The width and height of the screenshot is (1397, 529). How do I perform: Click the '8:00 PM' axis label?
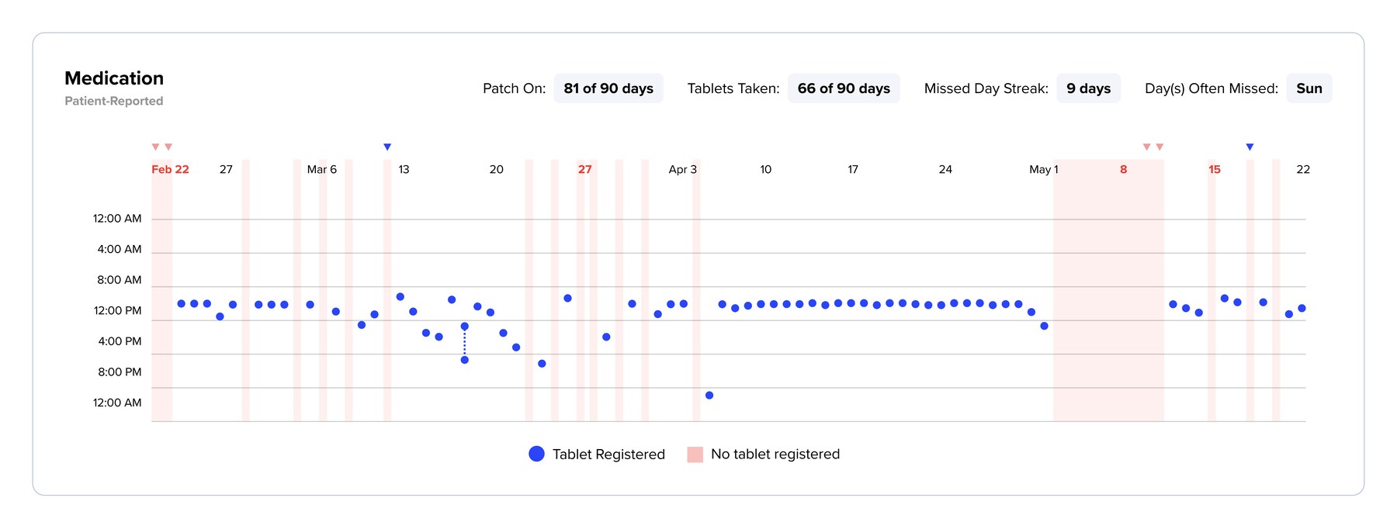click(120, 372)
